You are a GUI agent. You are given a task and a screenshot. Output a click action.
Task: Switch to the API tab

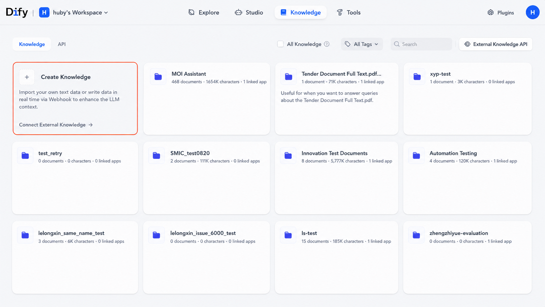pos(62,44)
